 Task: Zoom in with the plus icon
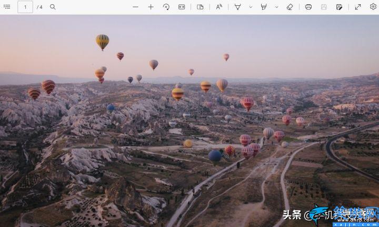(151, 7)
